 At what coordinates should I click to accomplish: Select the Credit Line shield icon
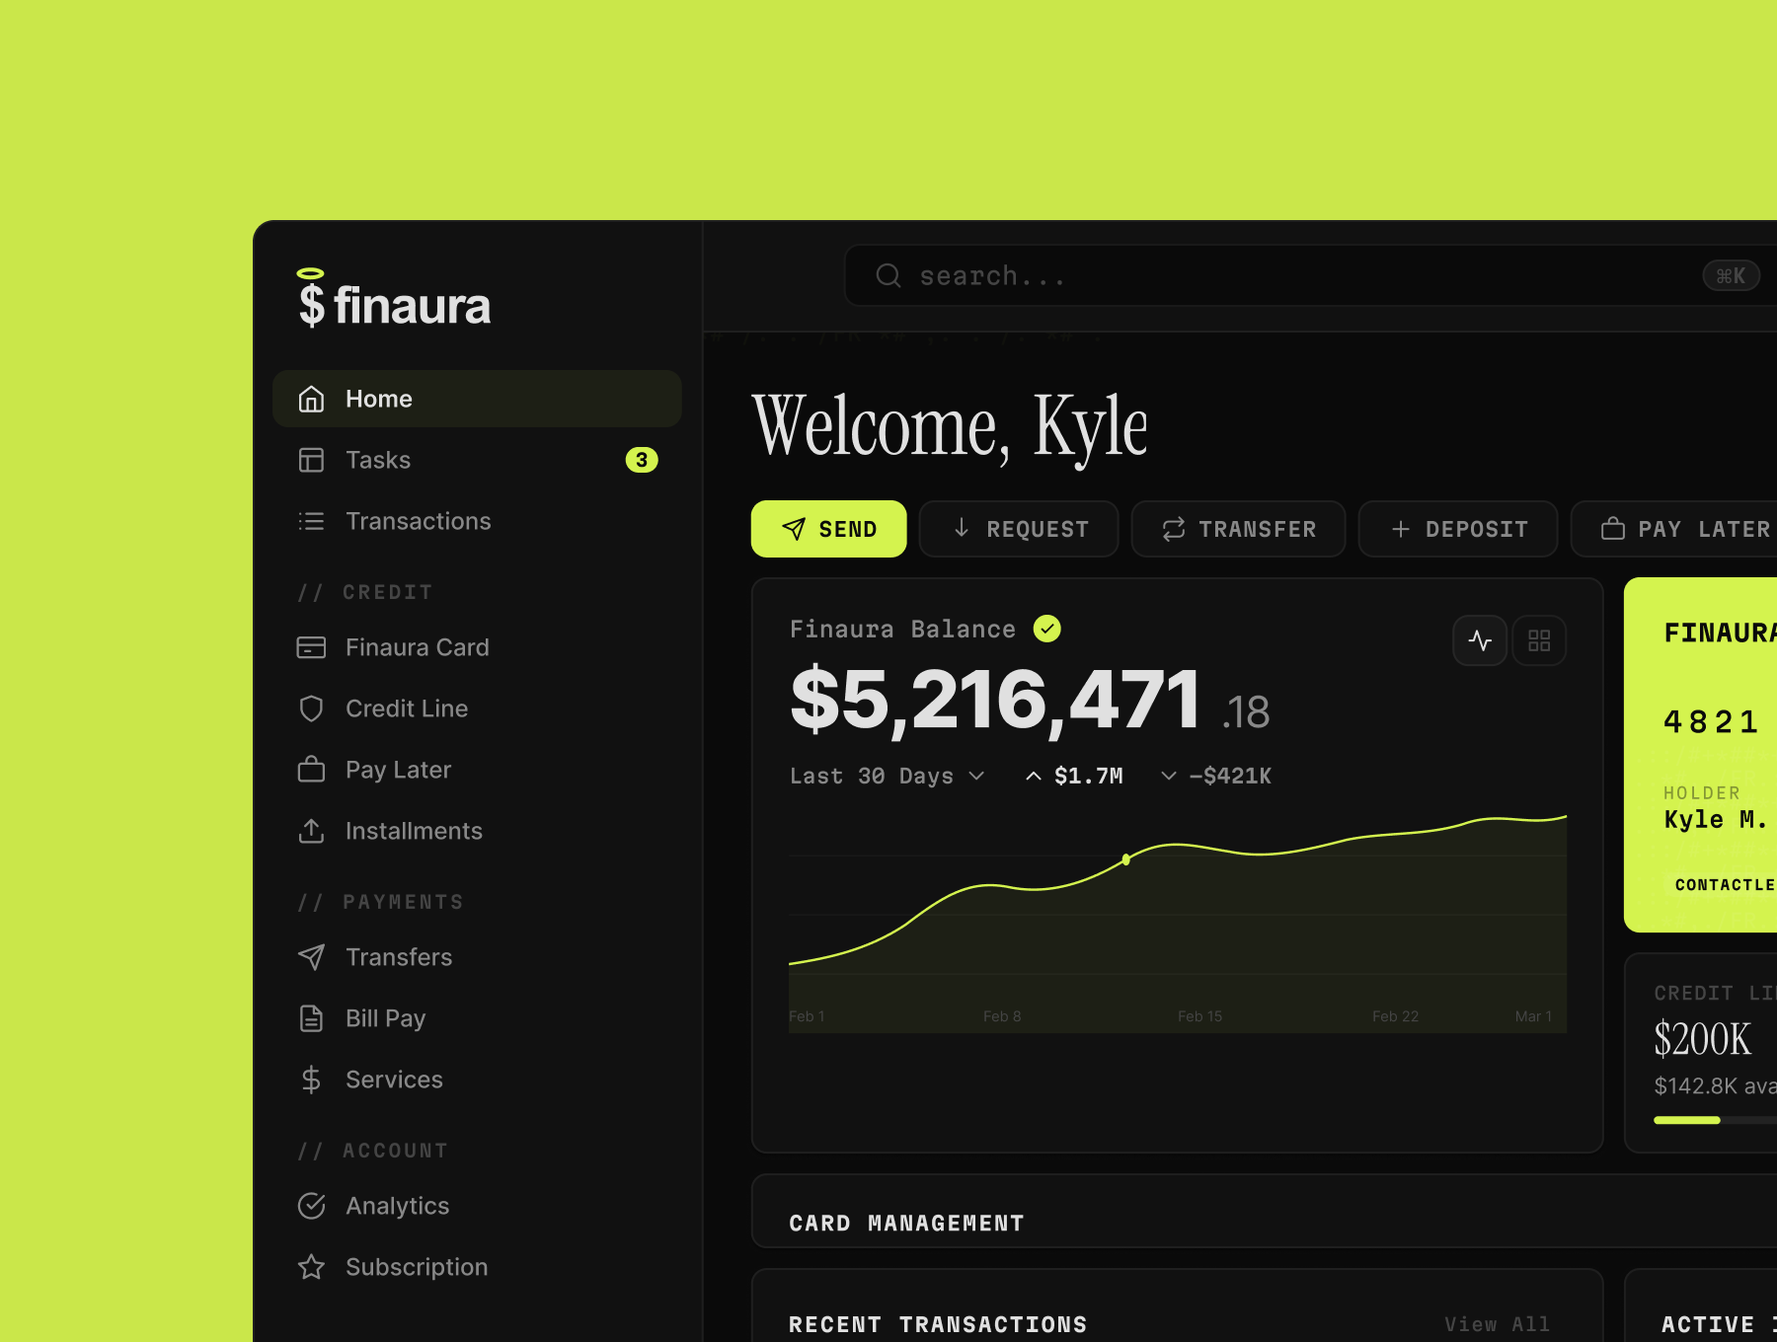point(311,708)
